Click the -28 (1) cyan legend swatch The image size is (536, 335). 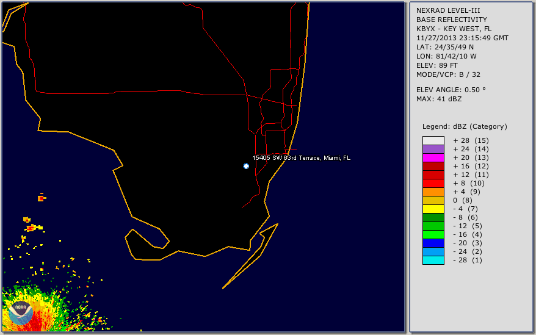pos(433,260)
